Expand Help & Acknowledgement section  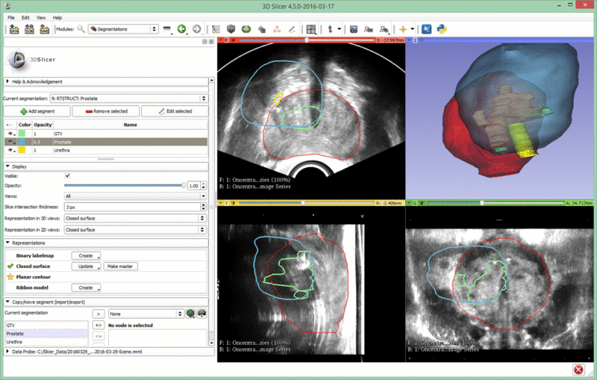pos(106,81)
